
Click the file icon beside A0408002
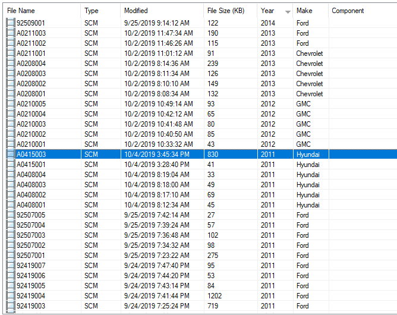[11, 195]
